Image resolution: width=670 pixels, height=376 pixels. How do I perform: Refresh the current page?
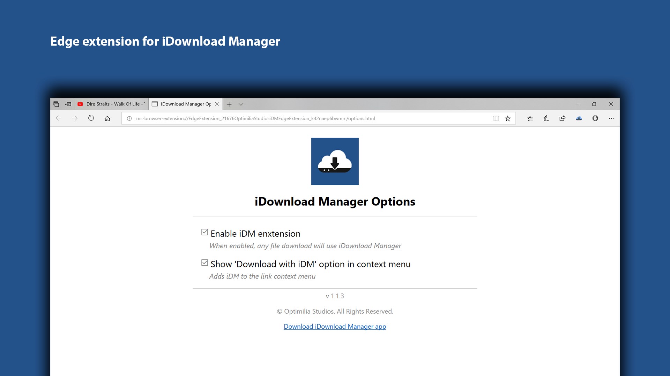click(x=91, y=118)
